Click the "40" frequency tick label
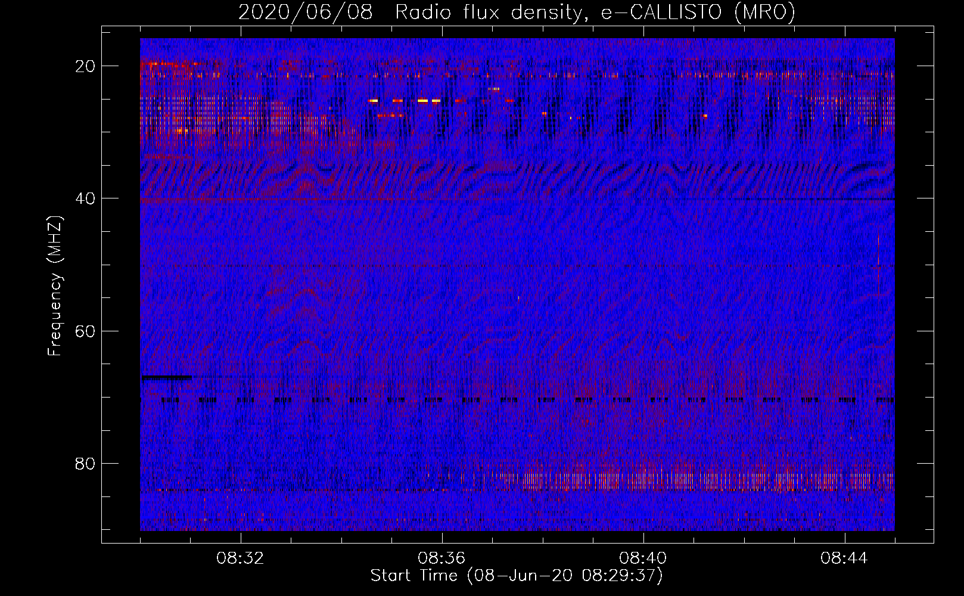The height and width of the screenshot is (596, 964). 86,198
